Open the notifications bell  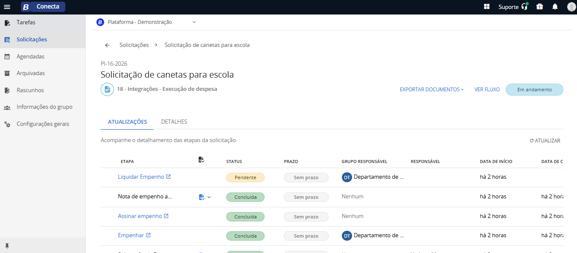point(555,7)
